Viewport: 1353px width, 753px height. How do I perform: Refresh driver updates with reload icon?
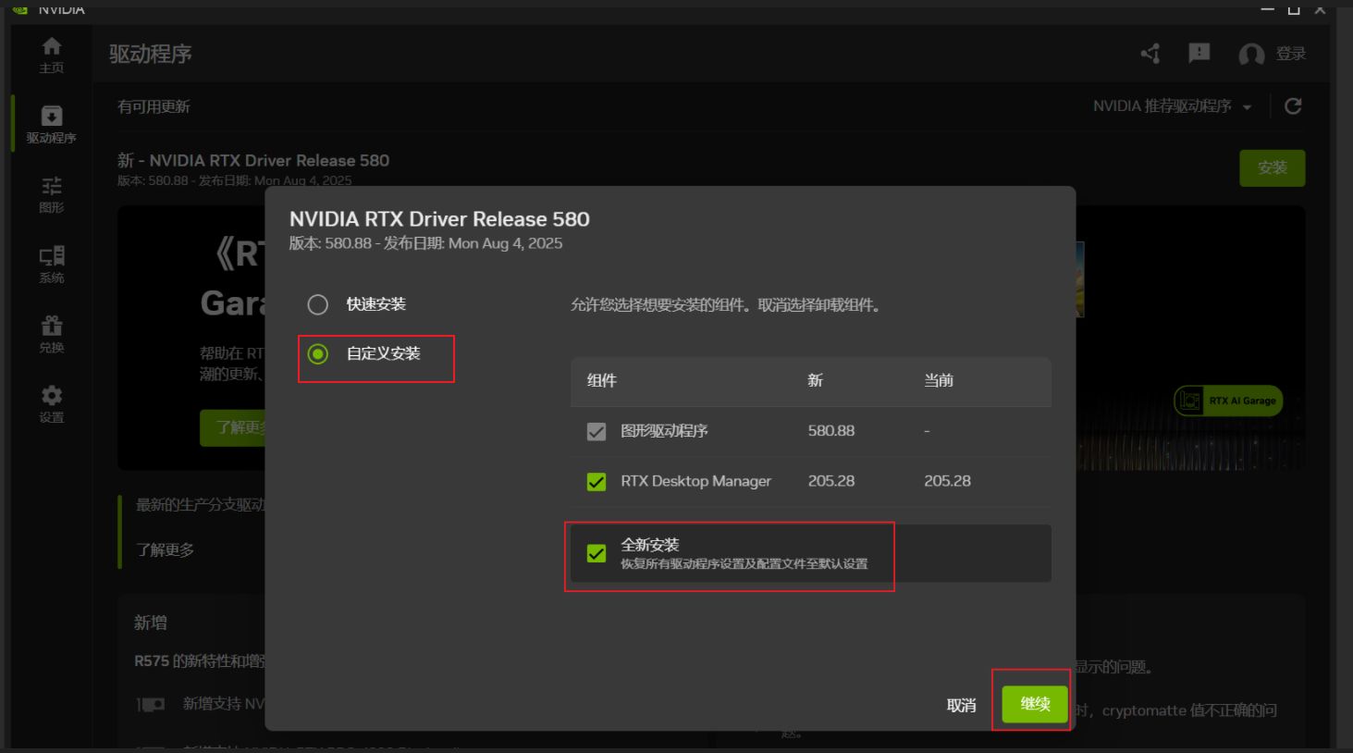[1293, 106]
